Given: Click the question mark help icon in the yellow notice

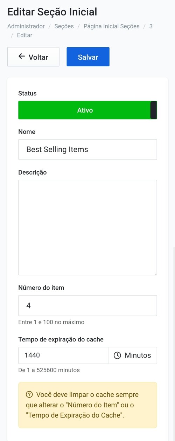Looking at the screenshot, I should click(29, 395).
